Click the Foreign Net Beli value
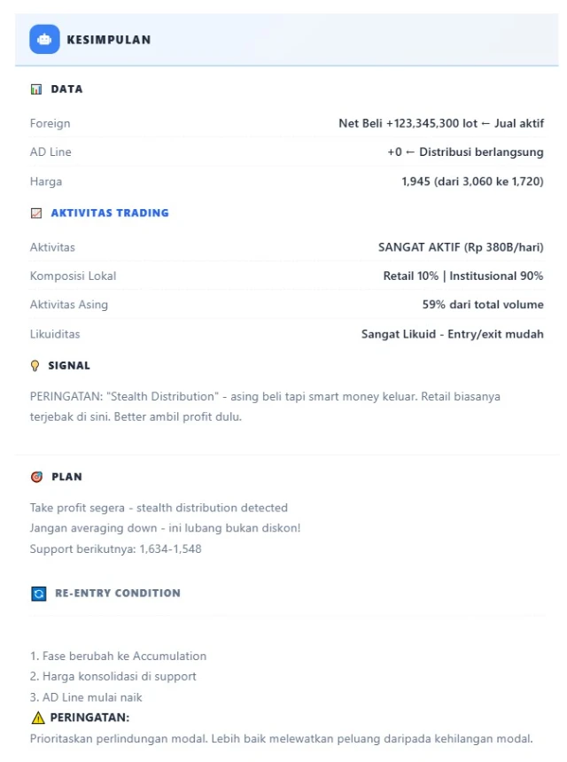The height and width of the screenshot is (762, 567). click(x=441, y=123)
